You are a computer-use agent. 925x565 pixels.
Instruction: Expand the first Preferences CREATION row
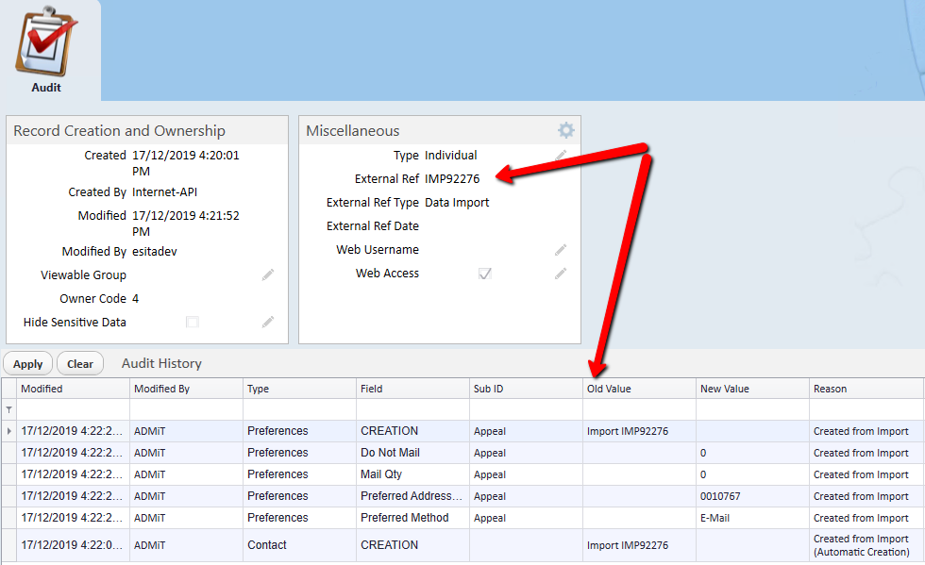8,431
